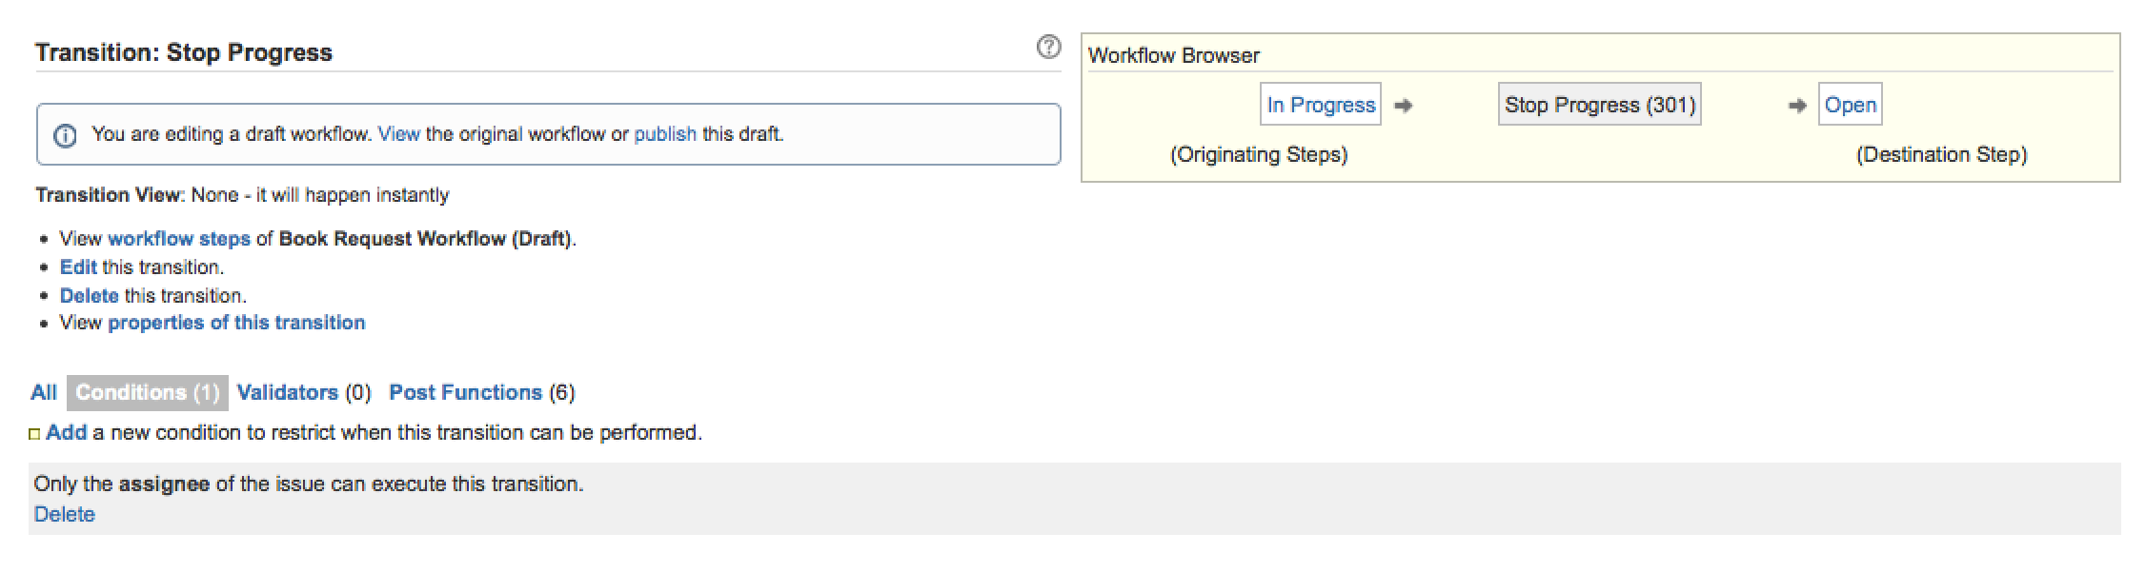The height and width of the screenshot is (573, 2146).
Task: View properties of this transition
Action: [236, 323]
